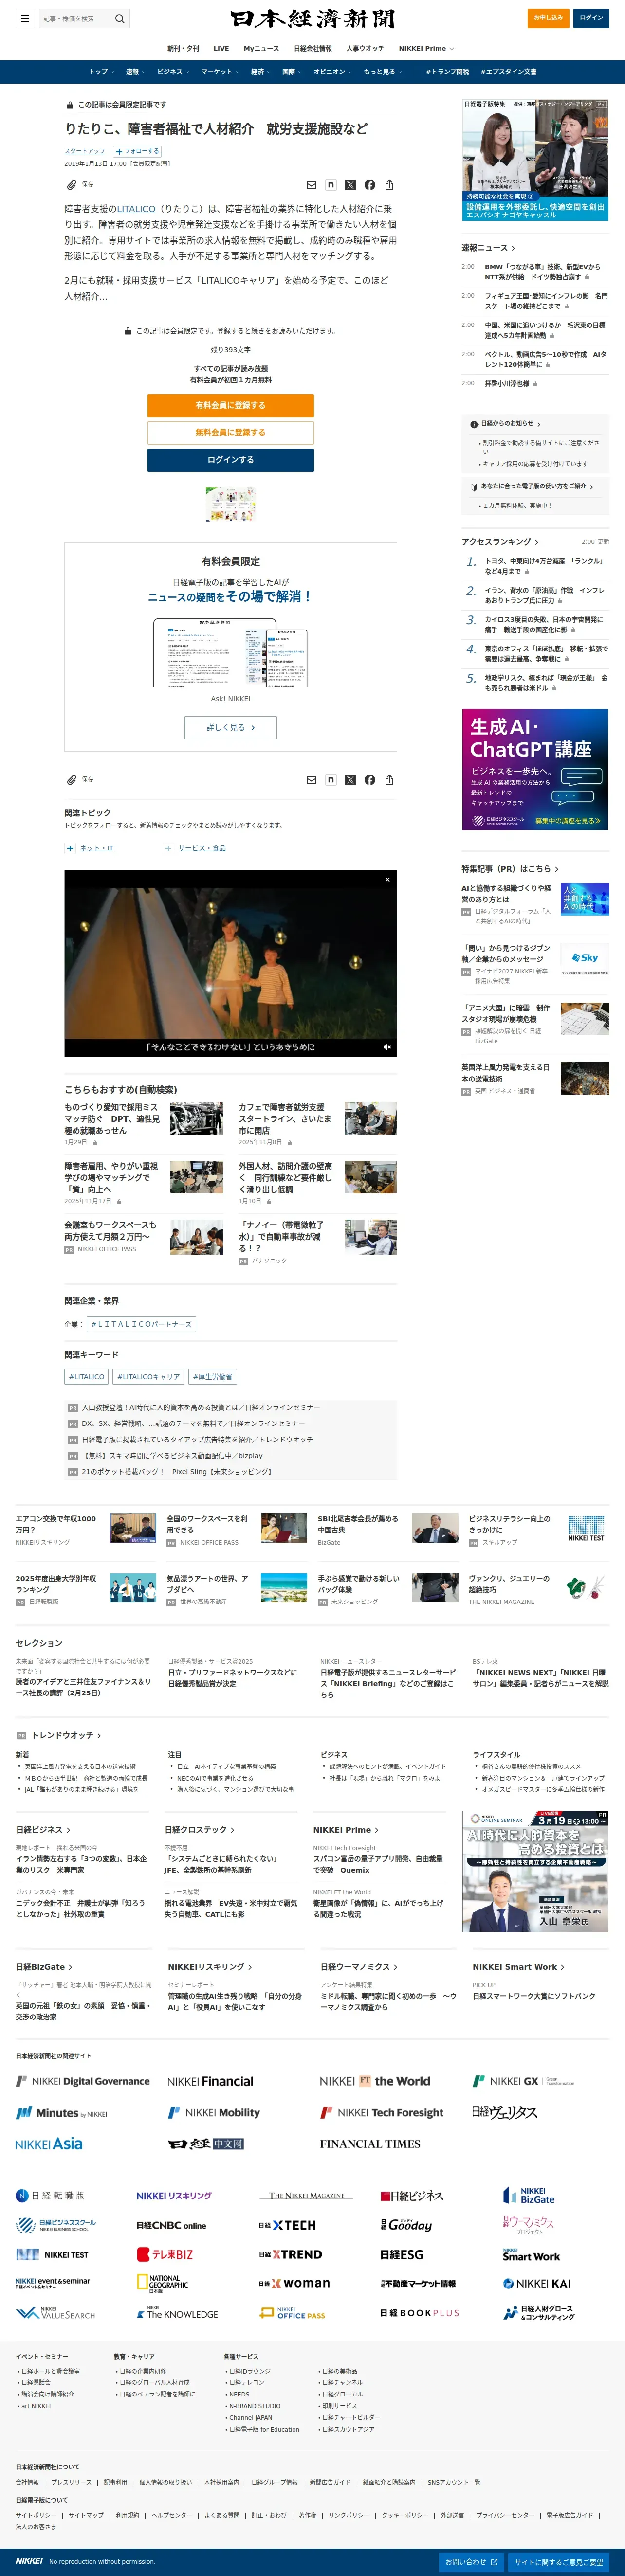Viewport: 625px width, 2576px height.
Task: Click the 保存 clip icon below the article
Action: click(72, 780)
